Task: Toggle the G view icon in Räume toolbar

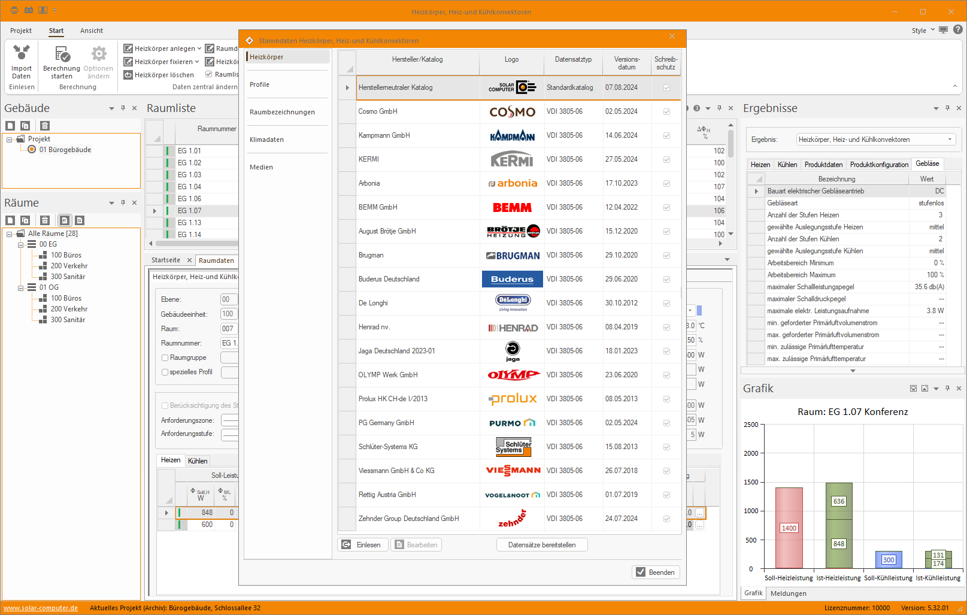Action: coord(80,220)
